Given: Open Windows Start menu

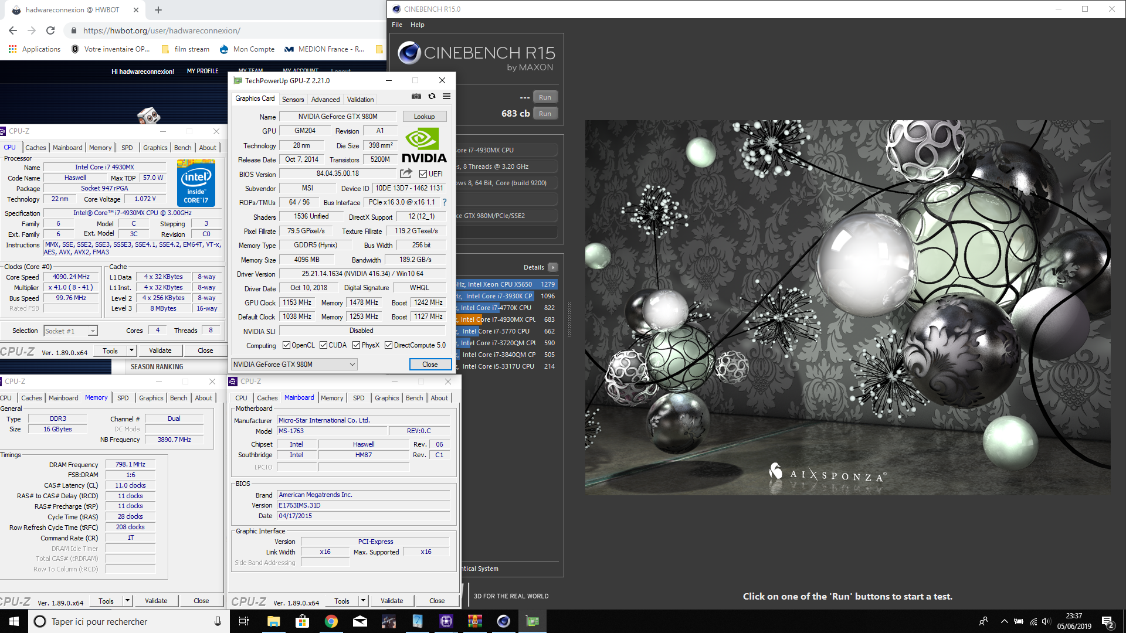Looking at the screenshot, I should tap(14, 621).
